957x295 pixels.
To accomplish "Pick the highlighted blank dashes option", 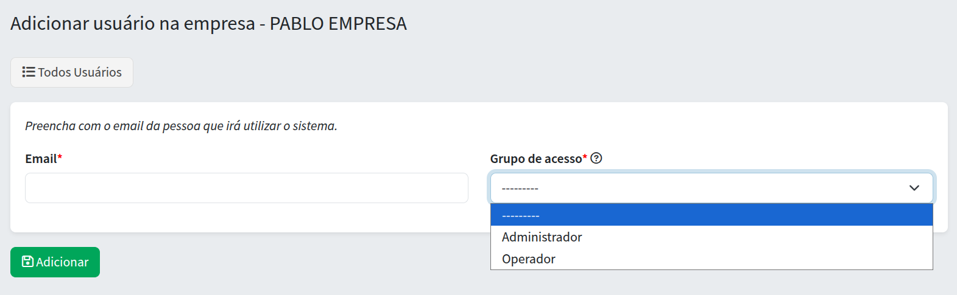I will (x=521, y=215).
